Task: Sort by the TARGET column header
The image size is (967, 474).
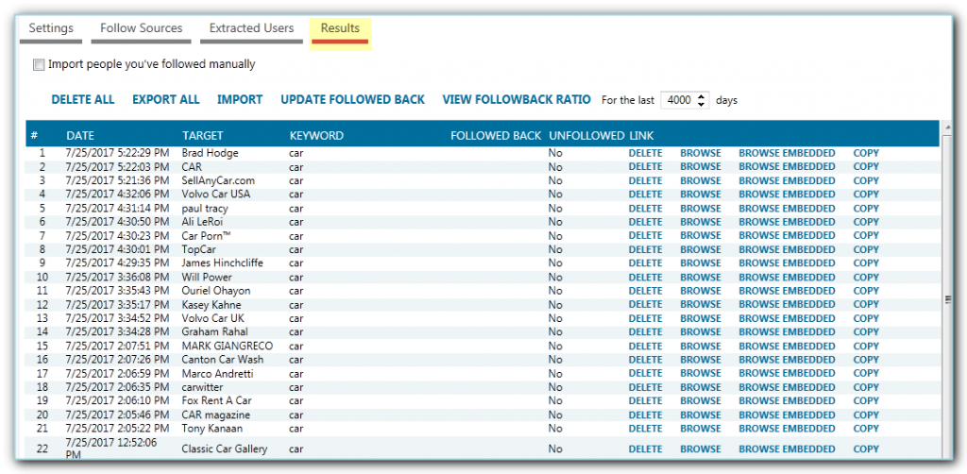Action: click(x=203, y=136)
